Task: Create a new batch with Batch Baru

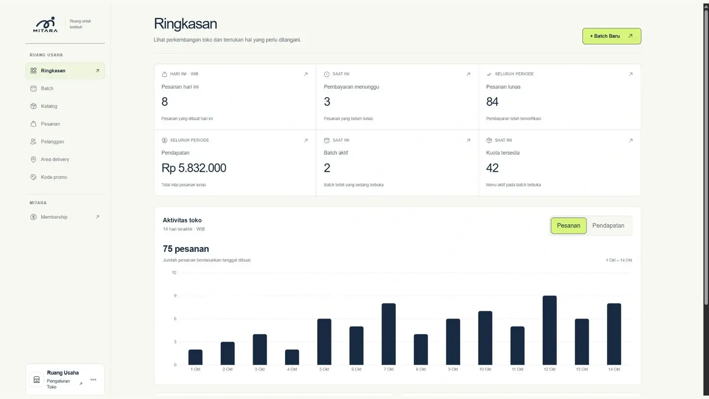Action: pyautogui.click(x=612, y=36)
